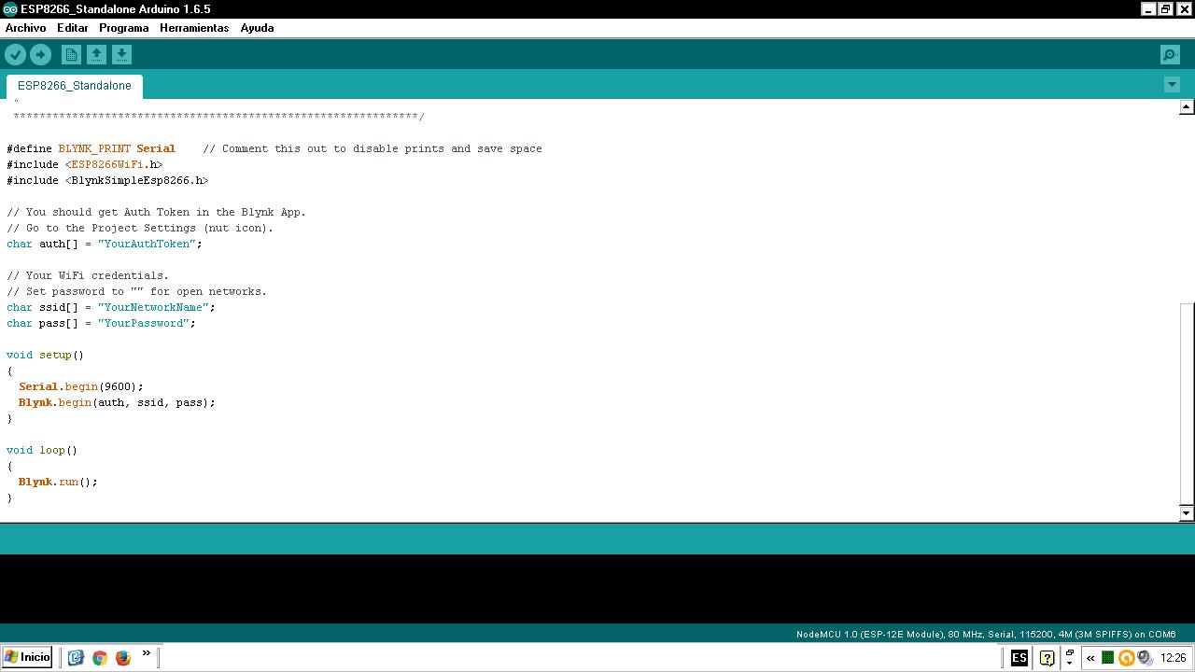Click the BLYNK_PRINT define keyword
Image resolution: width=1195 pixels, height=672 pixels.
click(94, 148)
